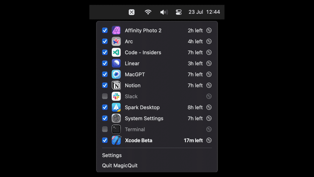Click the 4h left time for Arc
314x177 pixels.
pyautogui.click(x=195, y=42)
